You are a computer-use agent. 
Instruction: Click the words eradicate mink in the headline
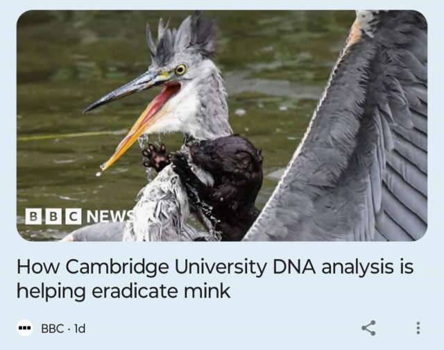pos(161,291)
